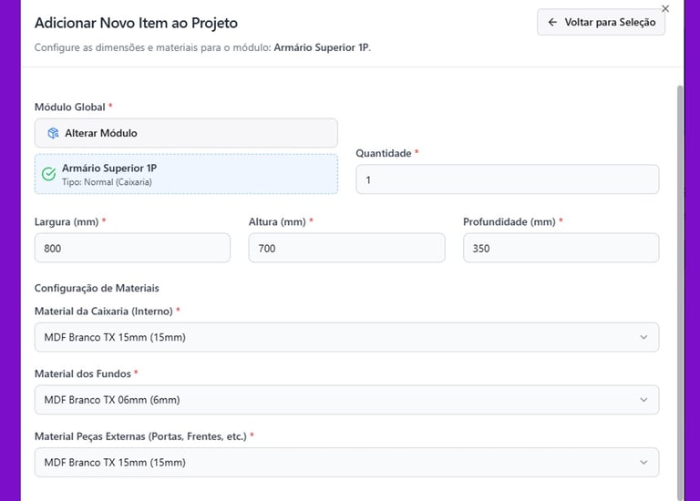Click the chevron on the Peças Externas select
Screen dimensions: 700x501
(643, 463)
